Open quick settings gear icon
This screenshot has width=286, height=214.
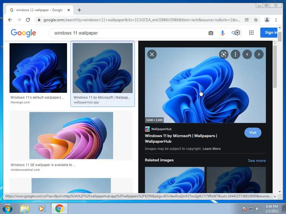[237, 33]
